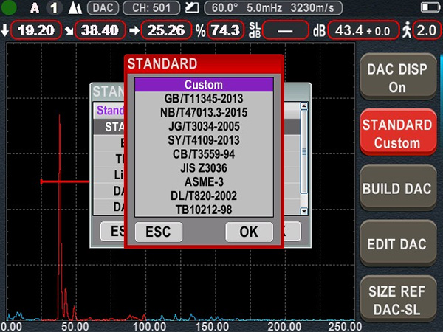Click the diagonal sound path arrow icon
443x332 pixels.
(69, 30)
